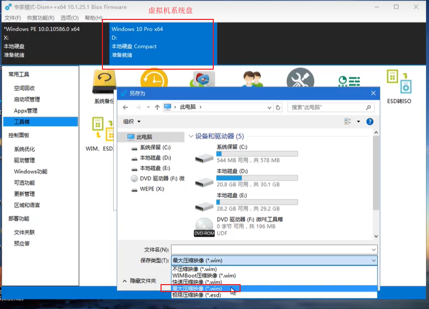This screenshot has width=429, height=309.
Task: Open Windows功能 in the sidebar
Action: [x=31, y=172]
